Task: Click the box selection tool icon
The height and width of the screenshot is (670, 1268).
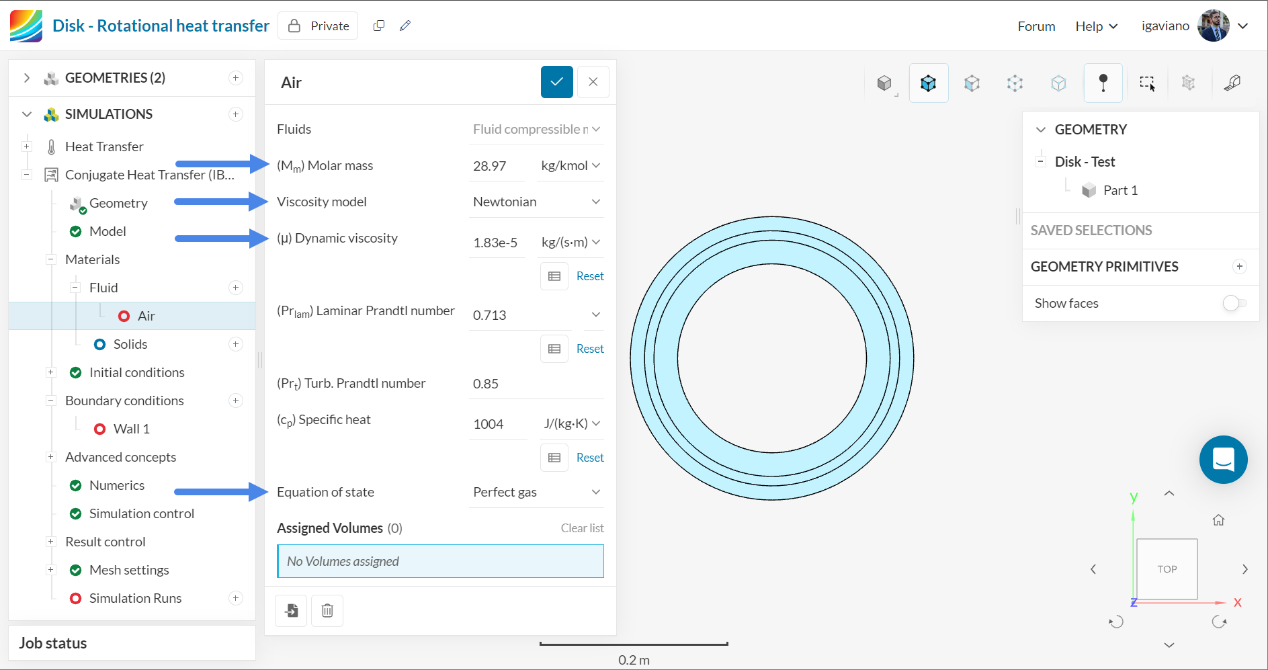Action: click(1147, 83)
